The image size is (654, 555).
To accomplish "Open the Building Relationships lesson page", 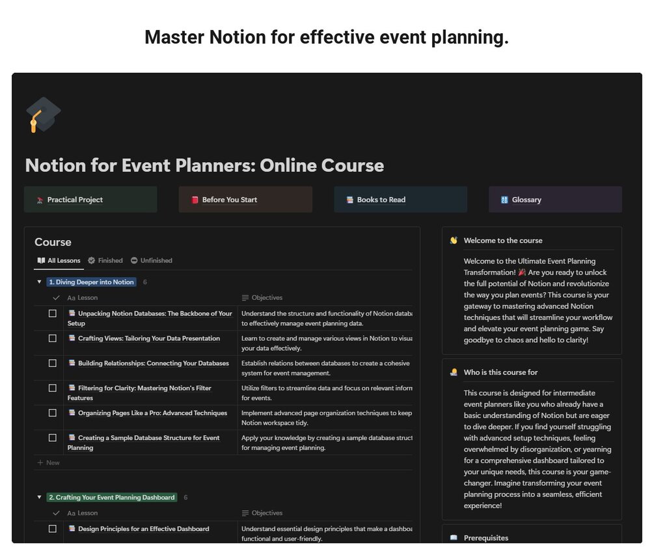I will tap(154, 364).
